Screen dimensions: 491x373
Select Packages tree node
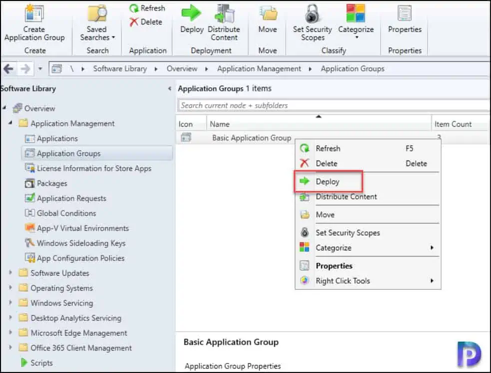coord(52,183)
